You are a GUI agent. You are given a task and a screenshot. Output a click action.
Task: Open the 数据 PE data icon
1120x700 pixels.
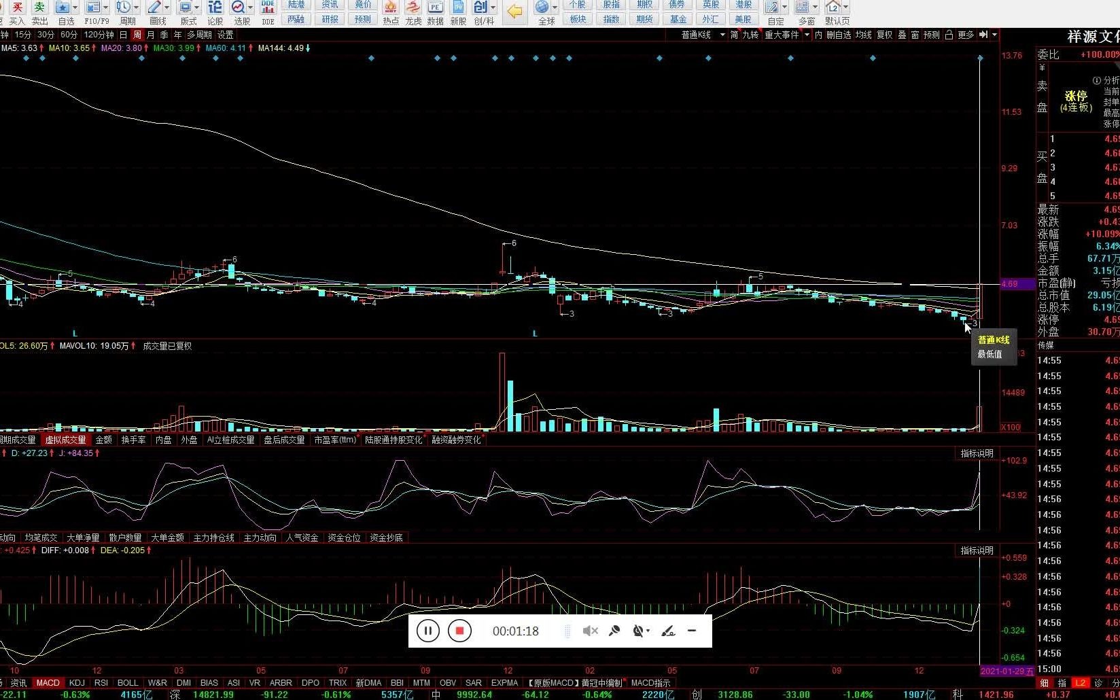tap(436, 7)
